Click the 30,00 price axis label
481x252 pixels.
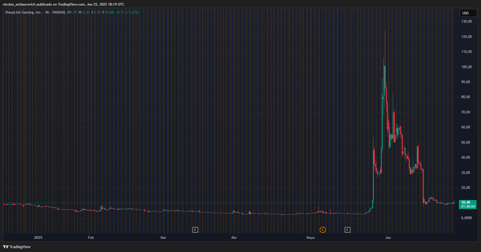pyautogui.click(x=466, y=173)
